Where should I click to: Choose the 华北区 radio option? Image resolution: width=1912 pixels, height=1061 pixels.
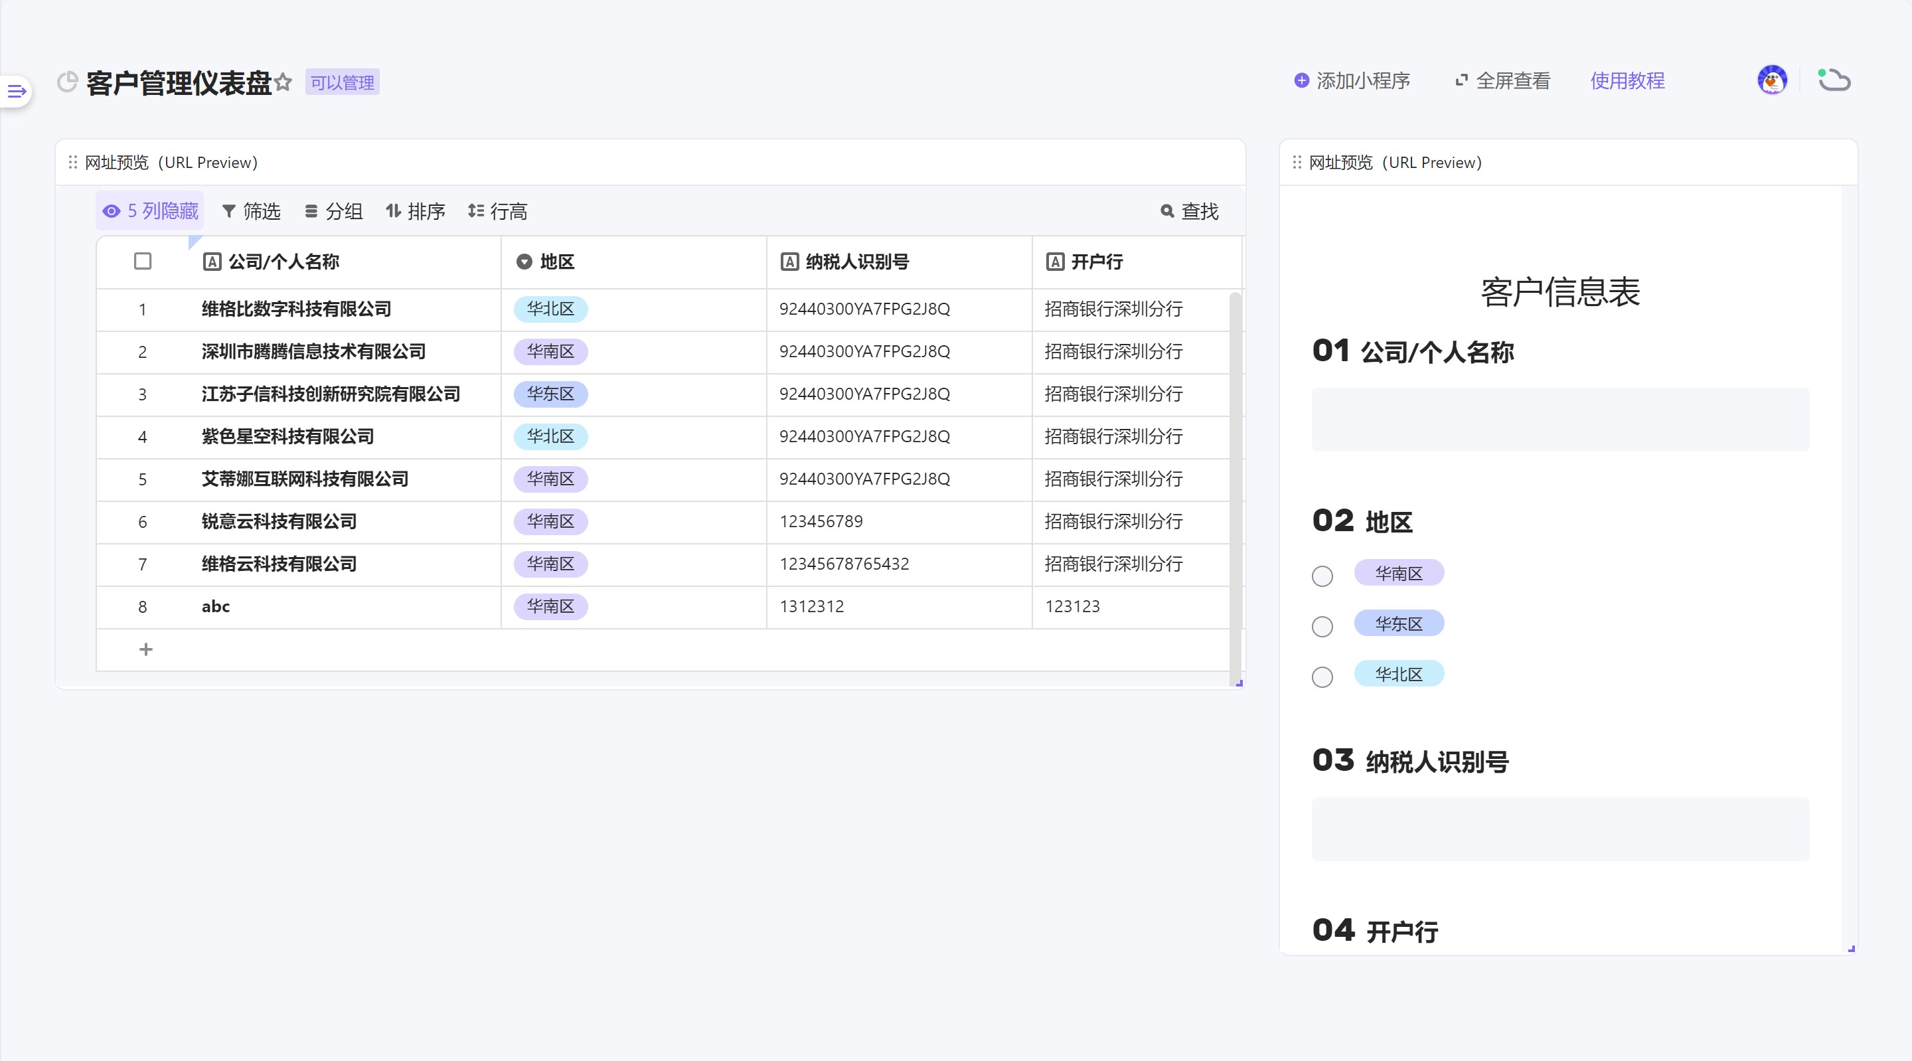click(1322, 677)
